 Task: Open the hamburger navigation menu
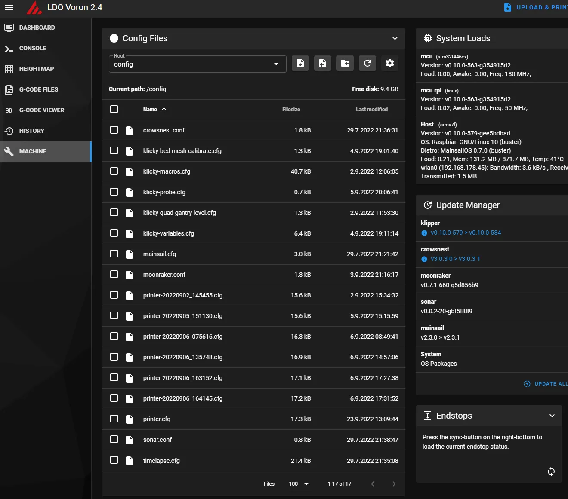(x=9, y=7)
